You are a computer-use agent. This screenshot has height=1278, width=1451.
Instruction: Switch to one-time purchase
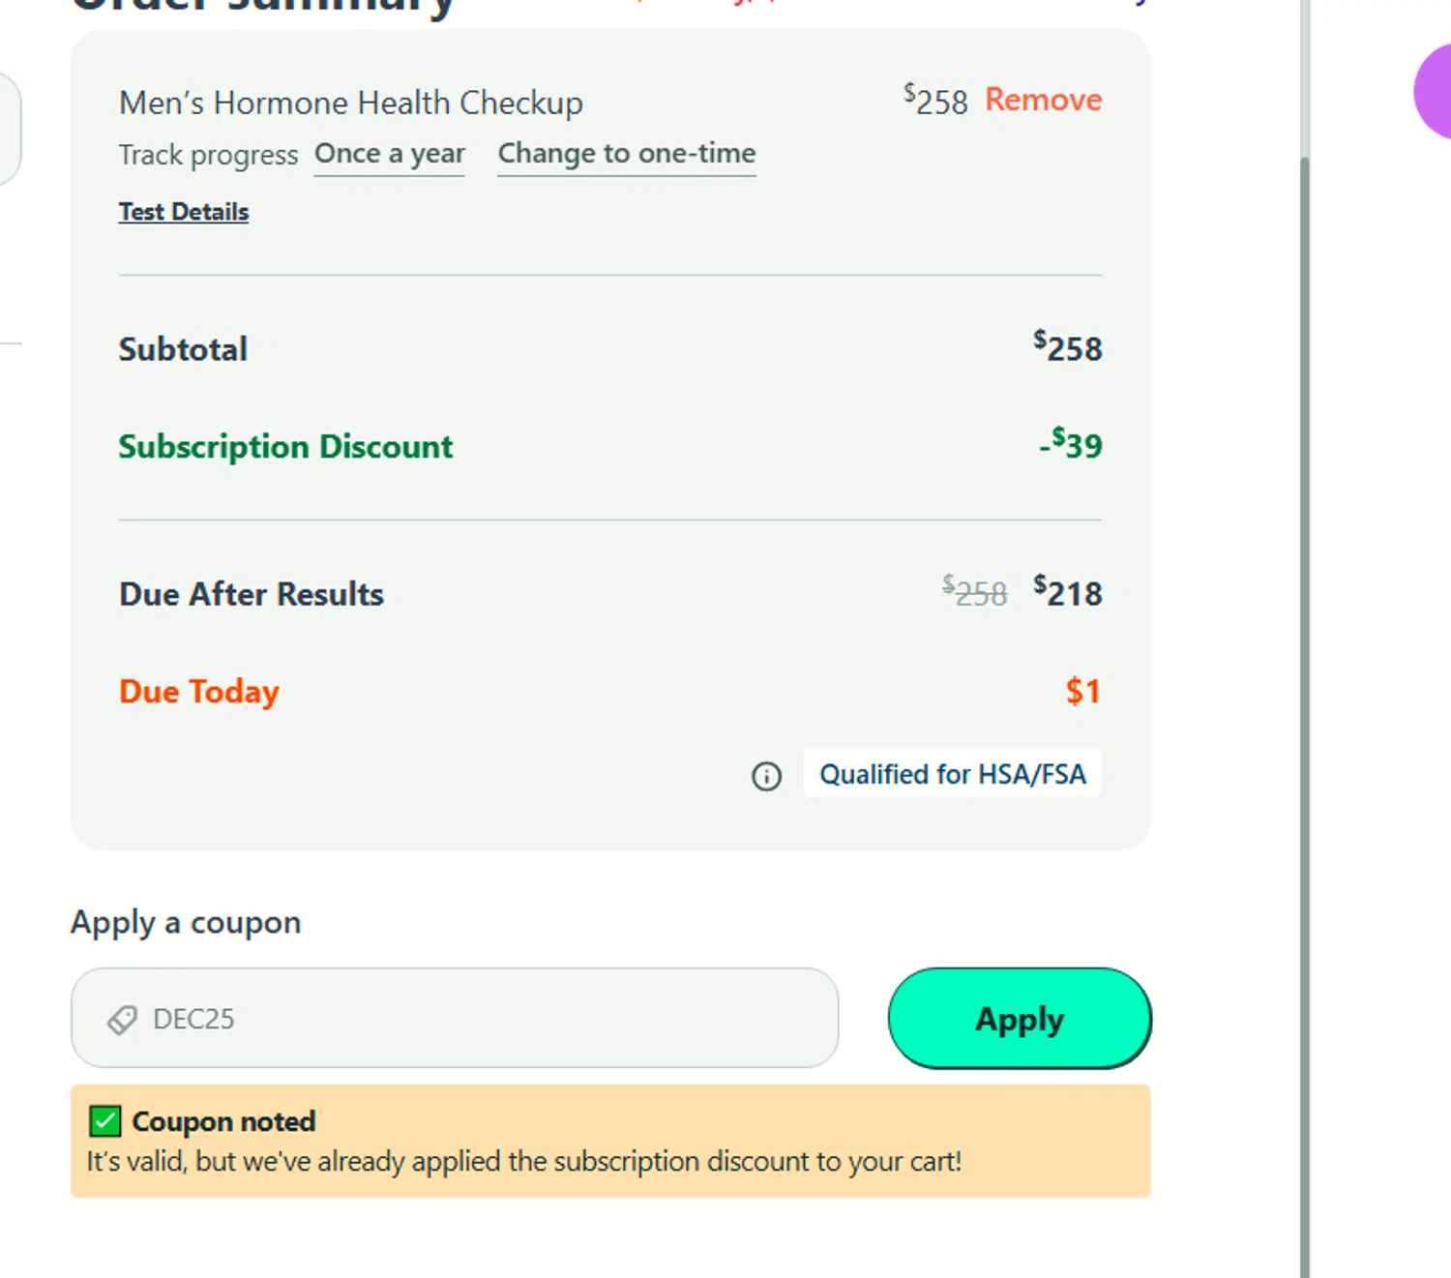pyautogui.click(x=626, y=155)
